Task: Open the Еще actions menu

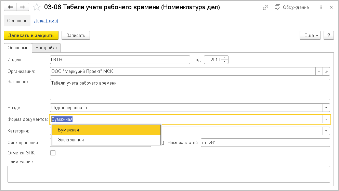Action: click(x=310, y=36)
